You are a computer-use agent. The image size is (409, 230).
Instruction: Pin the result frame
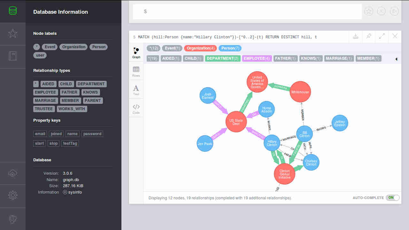pyautogui.click(x=369, y=36)
